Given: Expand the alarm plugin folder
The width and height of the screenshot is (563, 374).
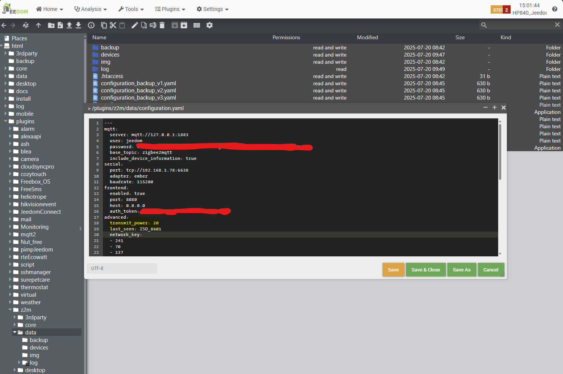Looking at the screenshot, I should coord(11,129).
